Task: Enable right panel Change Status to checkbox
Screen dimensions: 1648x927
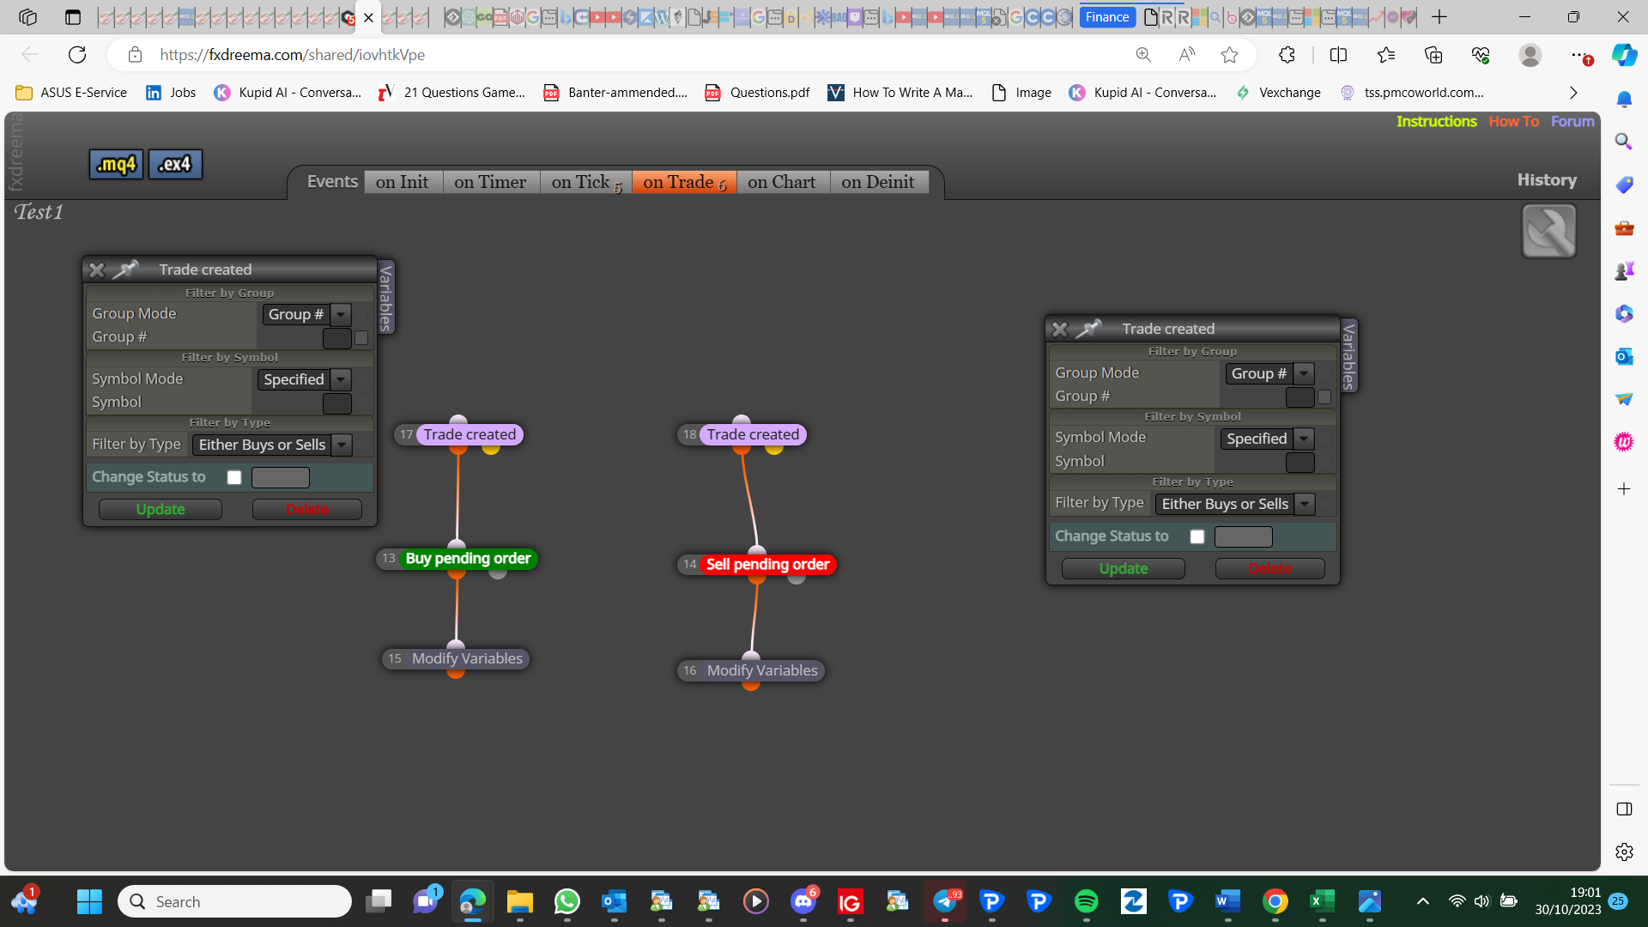Action: tap(1197, 536)
